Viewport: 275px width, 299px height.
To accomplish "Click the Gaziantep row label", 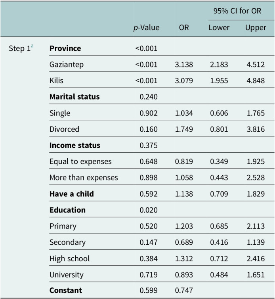I will pos(67,65).
